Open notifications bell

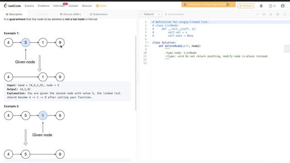coord(261,6)
